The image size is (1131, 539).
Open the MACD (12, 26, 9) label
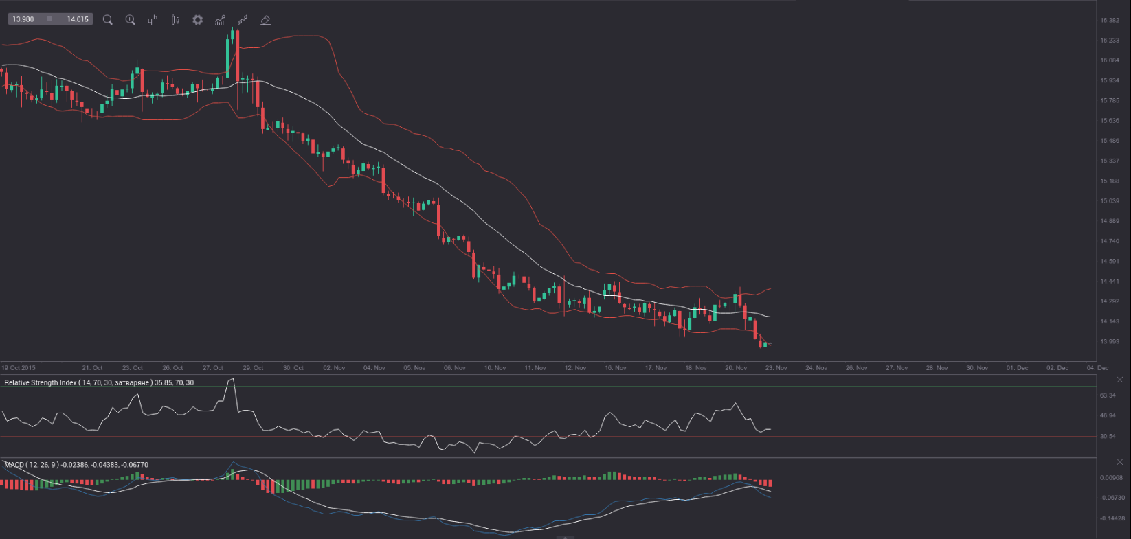76,465
